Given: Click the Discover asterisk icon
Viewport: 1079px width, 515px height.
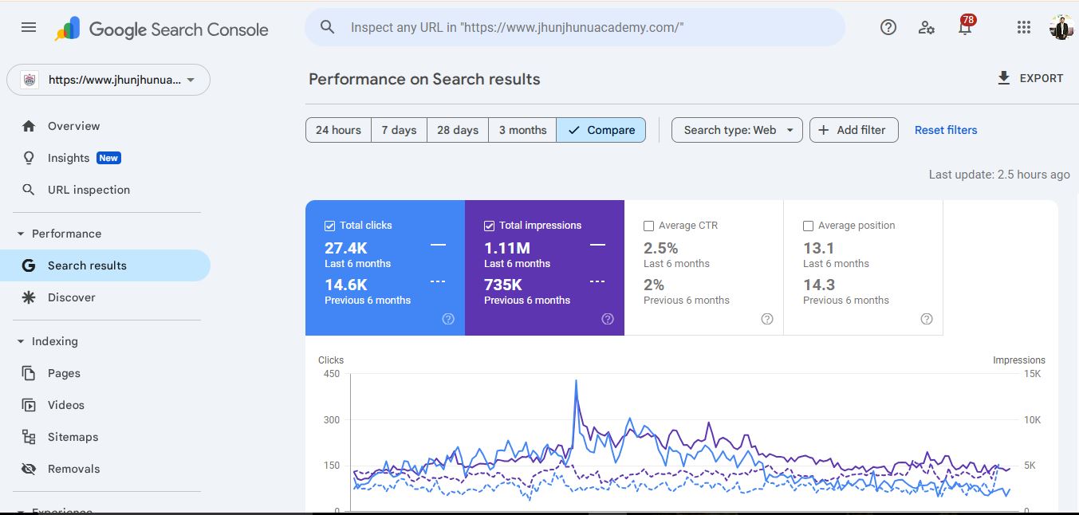Looking at the screenshot, I should (29, 297).
